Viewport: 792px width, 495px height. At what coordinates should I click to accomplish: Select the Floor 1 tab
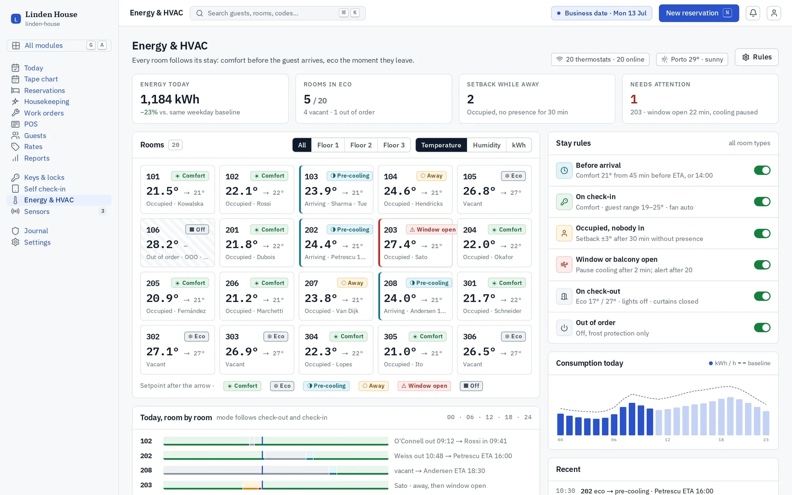point(328,145)
